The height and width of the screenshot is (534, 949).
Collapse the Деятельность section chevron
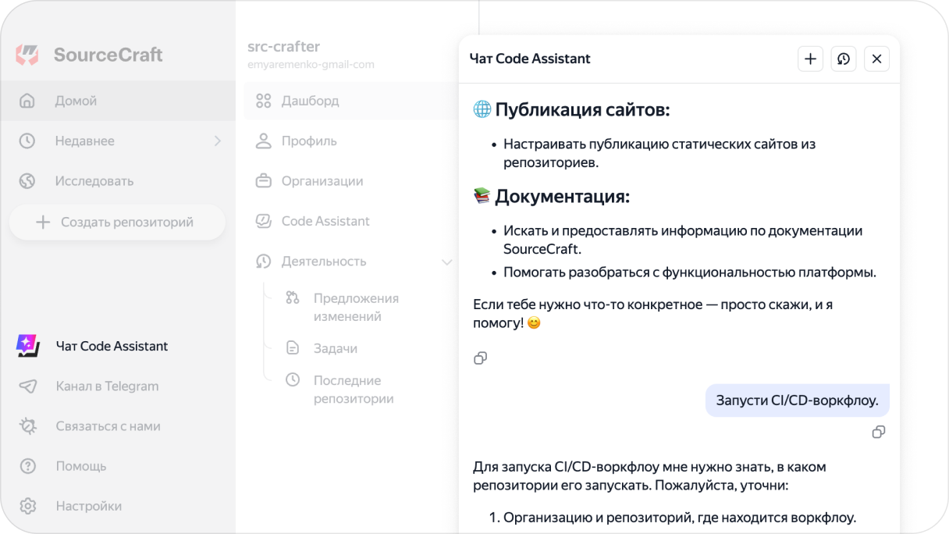click(446, 262)
